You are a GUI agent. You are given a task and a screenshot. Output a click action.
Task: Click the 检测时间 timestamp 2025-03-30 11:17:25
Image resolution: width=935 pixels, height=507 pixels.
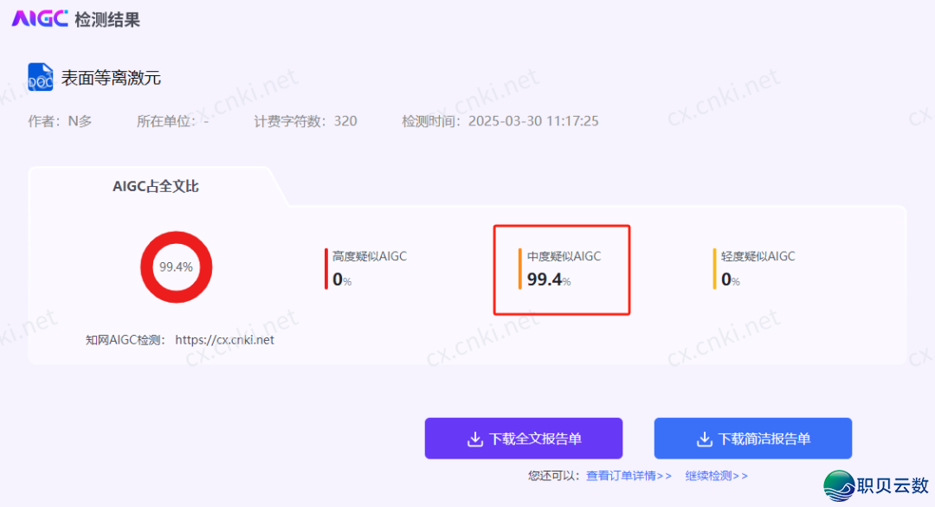(533, 121)
